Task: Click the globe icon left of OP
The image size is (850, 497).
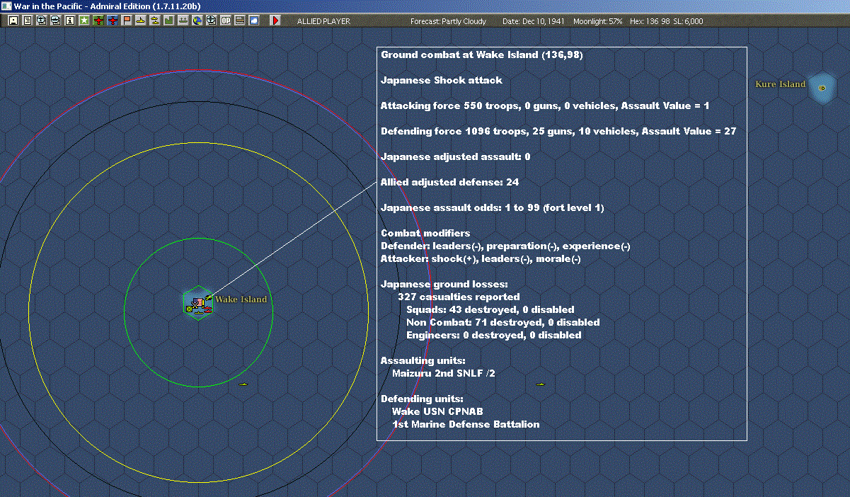Action: pyautogui.click(x=212, y=21)
